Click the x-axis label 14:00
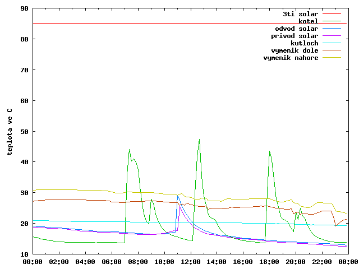 pyautogui.click(x=217, y=262)
